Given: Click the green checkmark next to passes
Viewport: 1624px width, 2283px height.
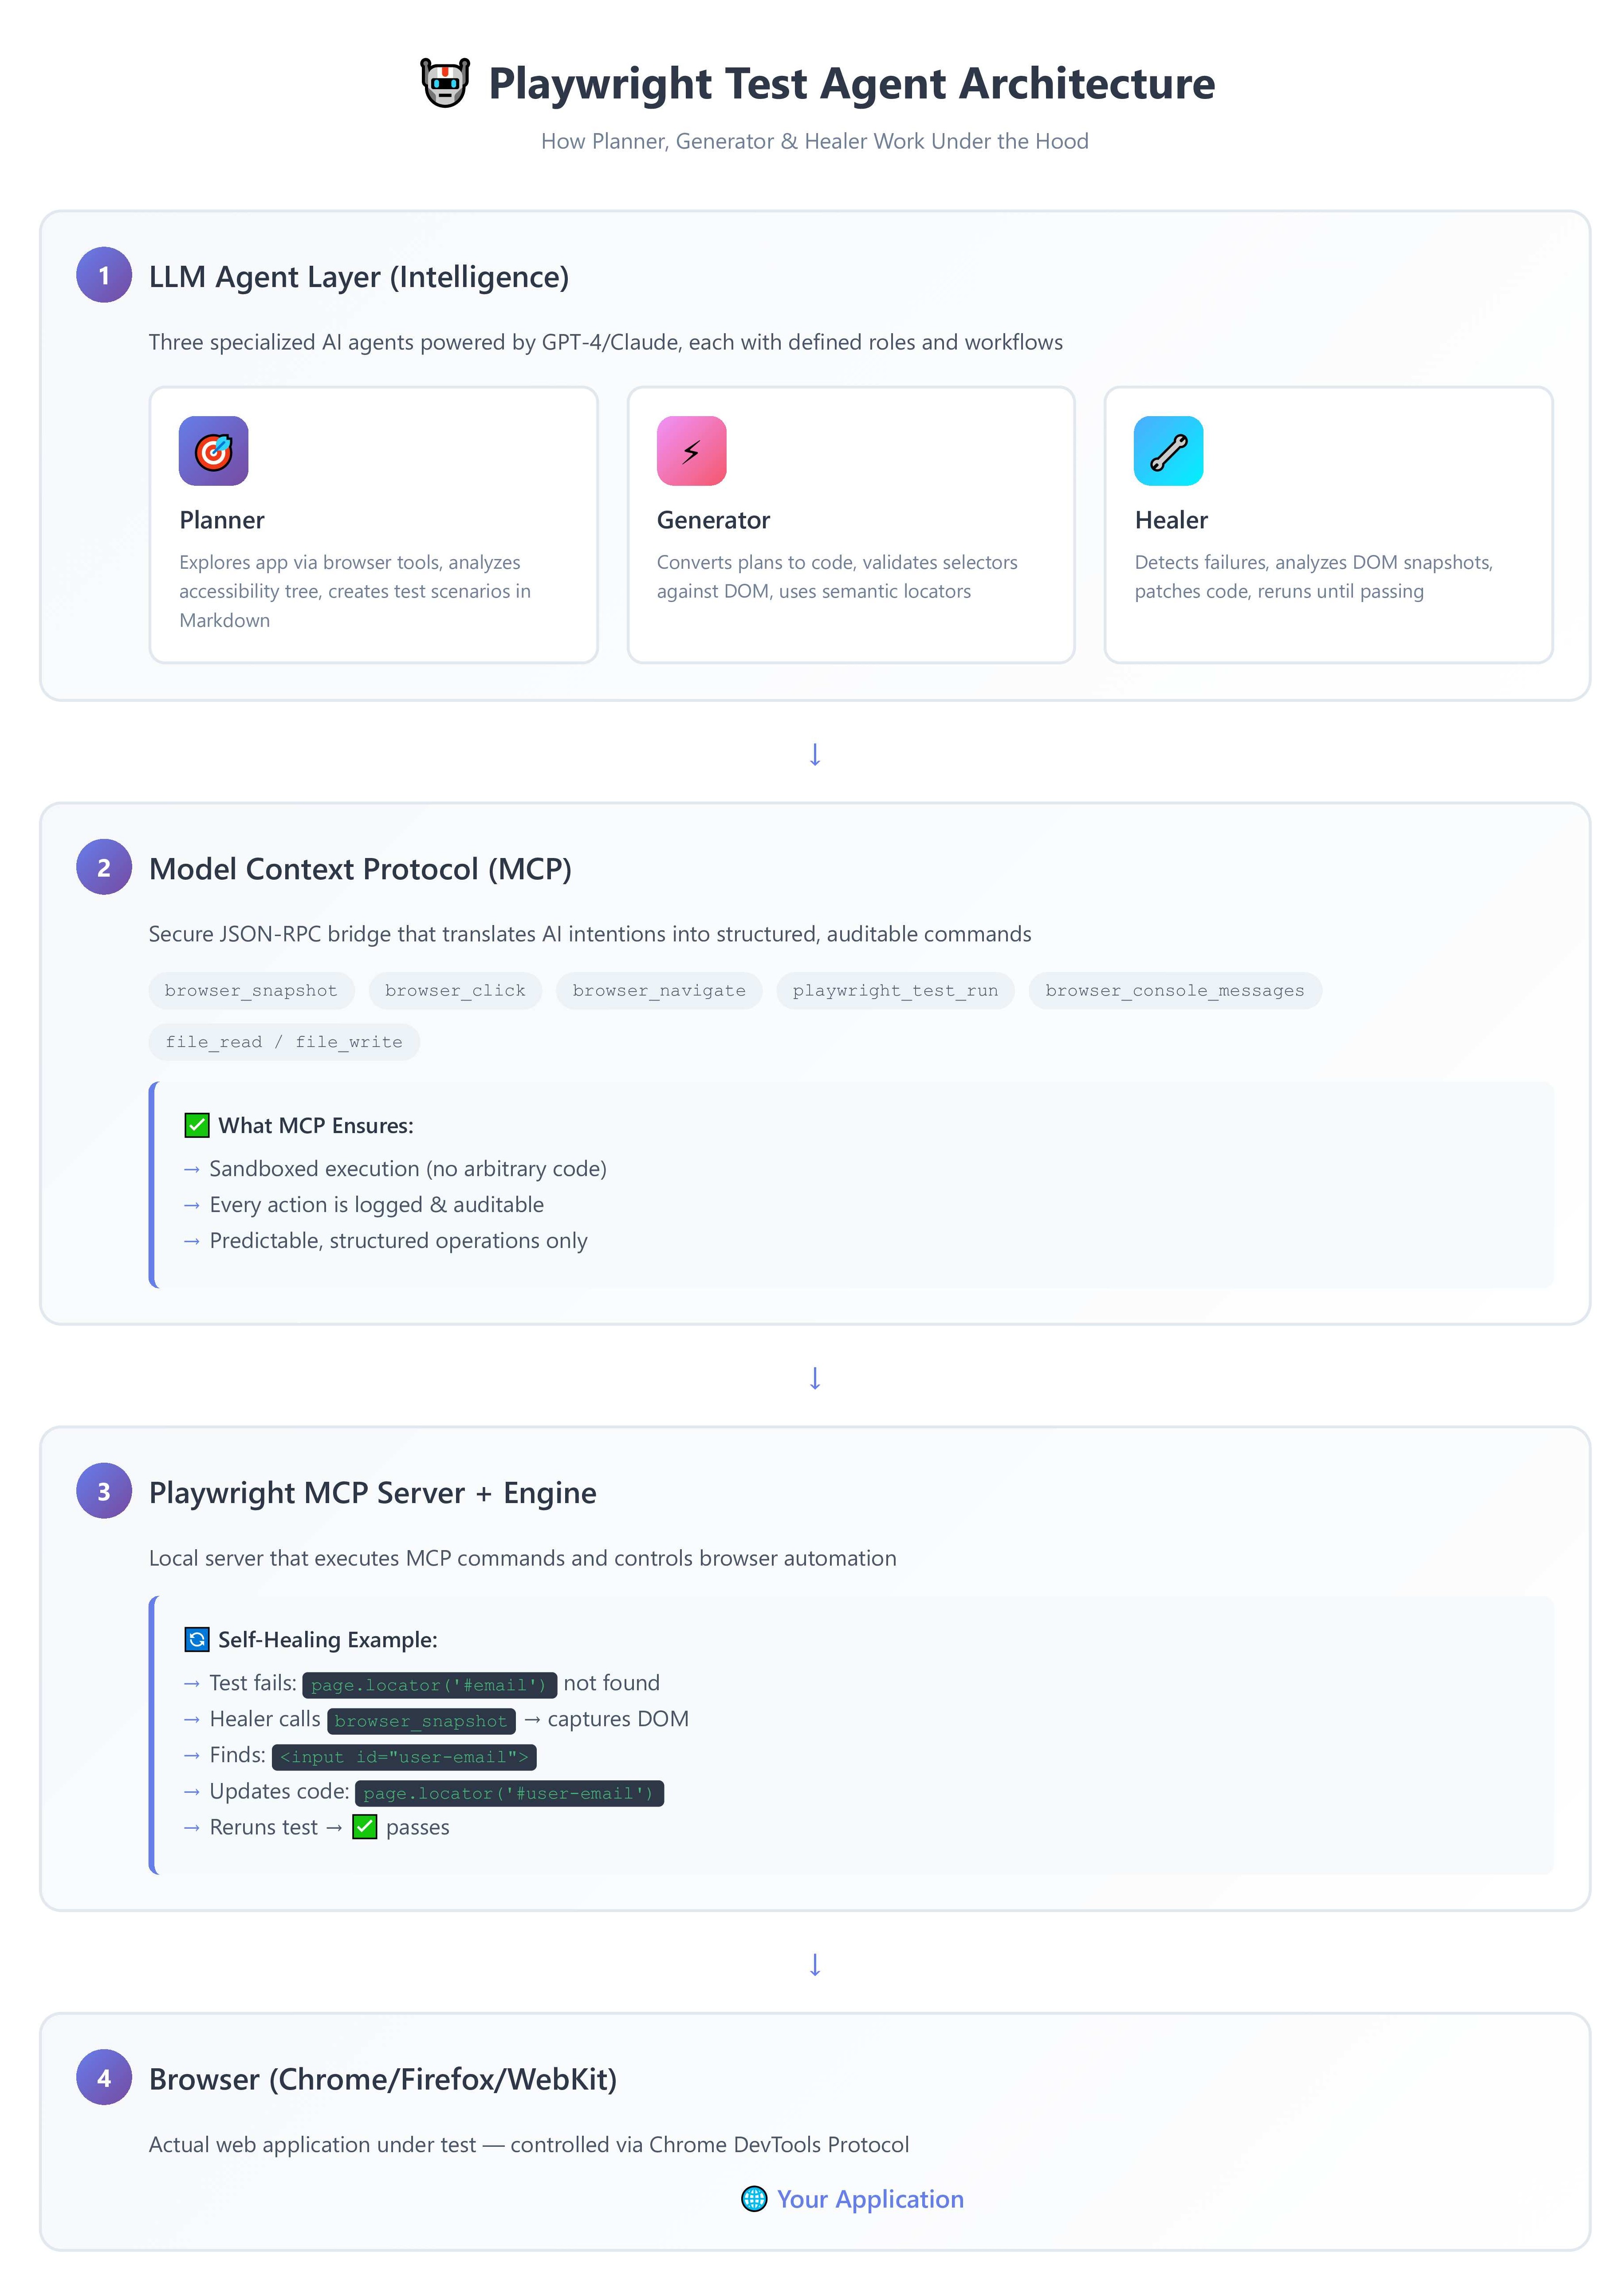Looking at the screenshot, I should [x=365, y=1827].
